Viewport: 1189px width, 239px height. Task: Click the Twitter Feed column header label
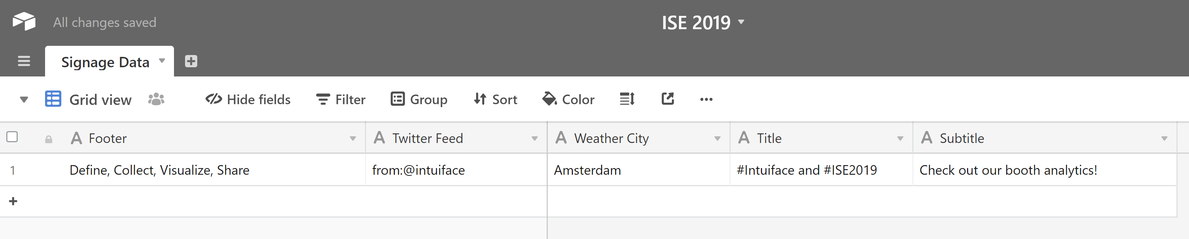point(427,138)
